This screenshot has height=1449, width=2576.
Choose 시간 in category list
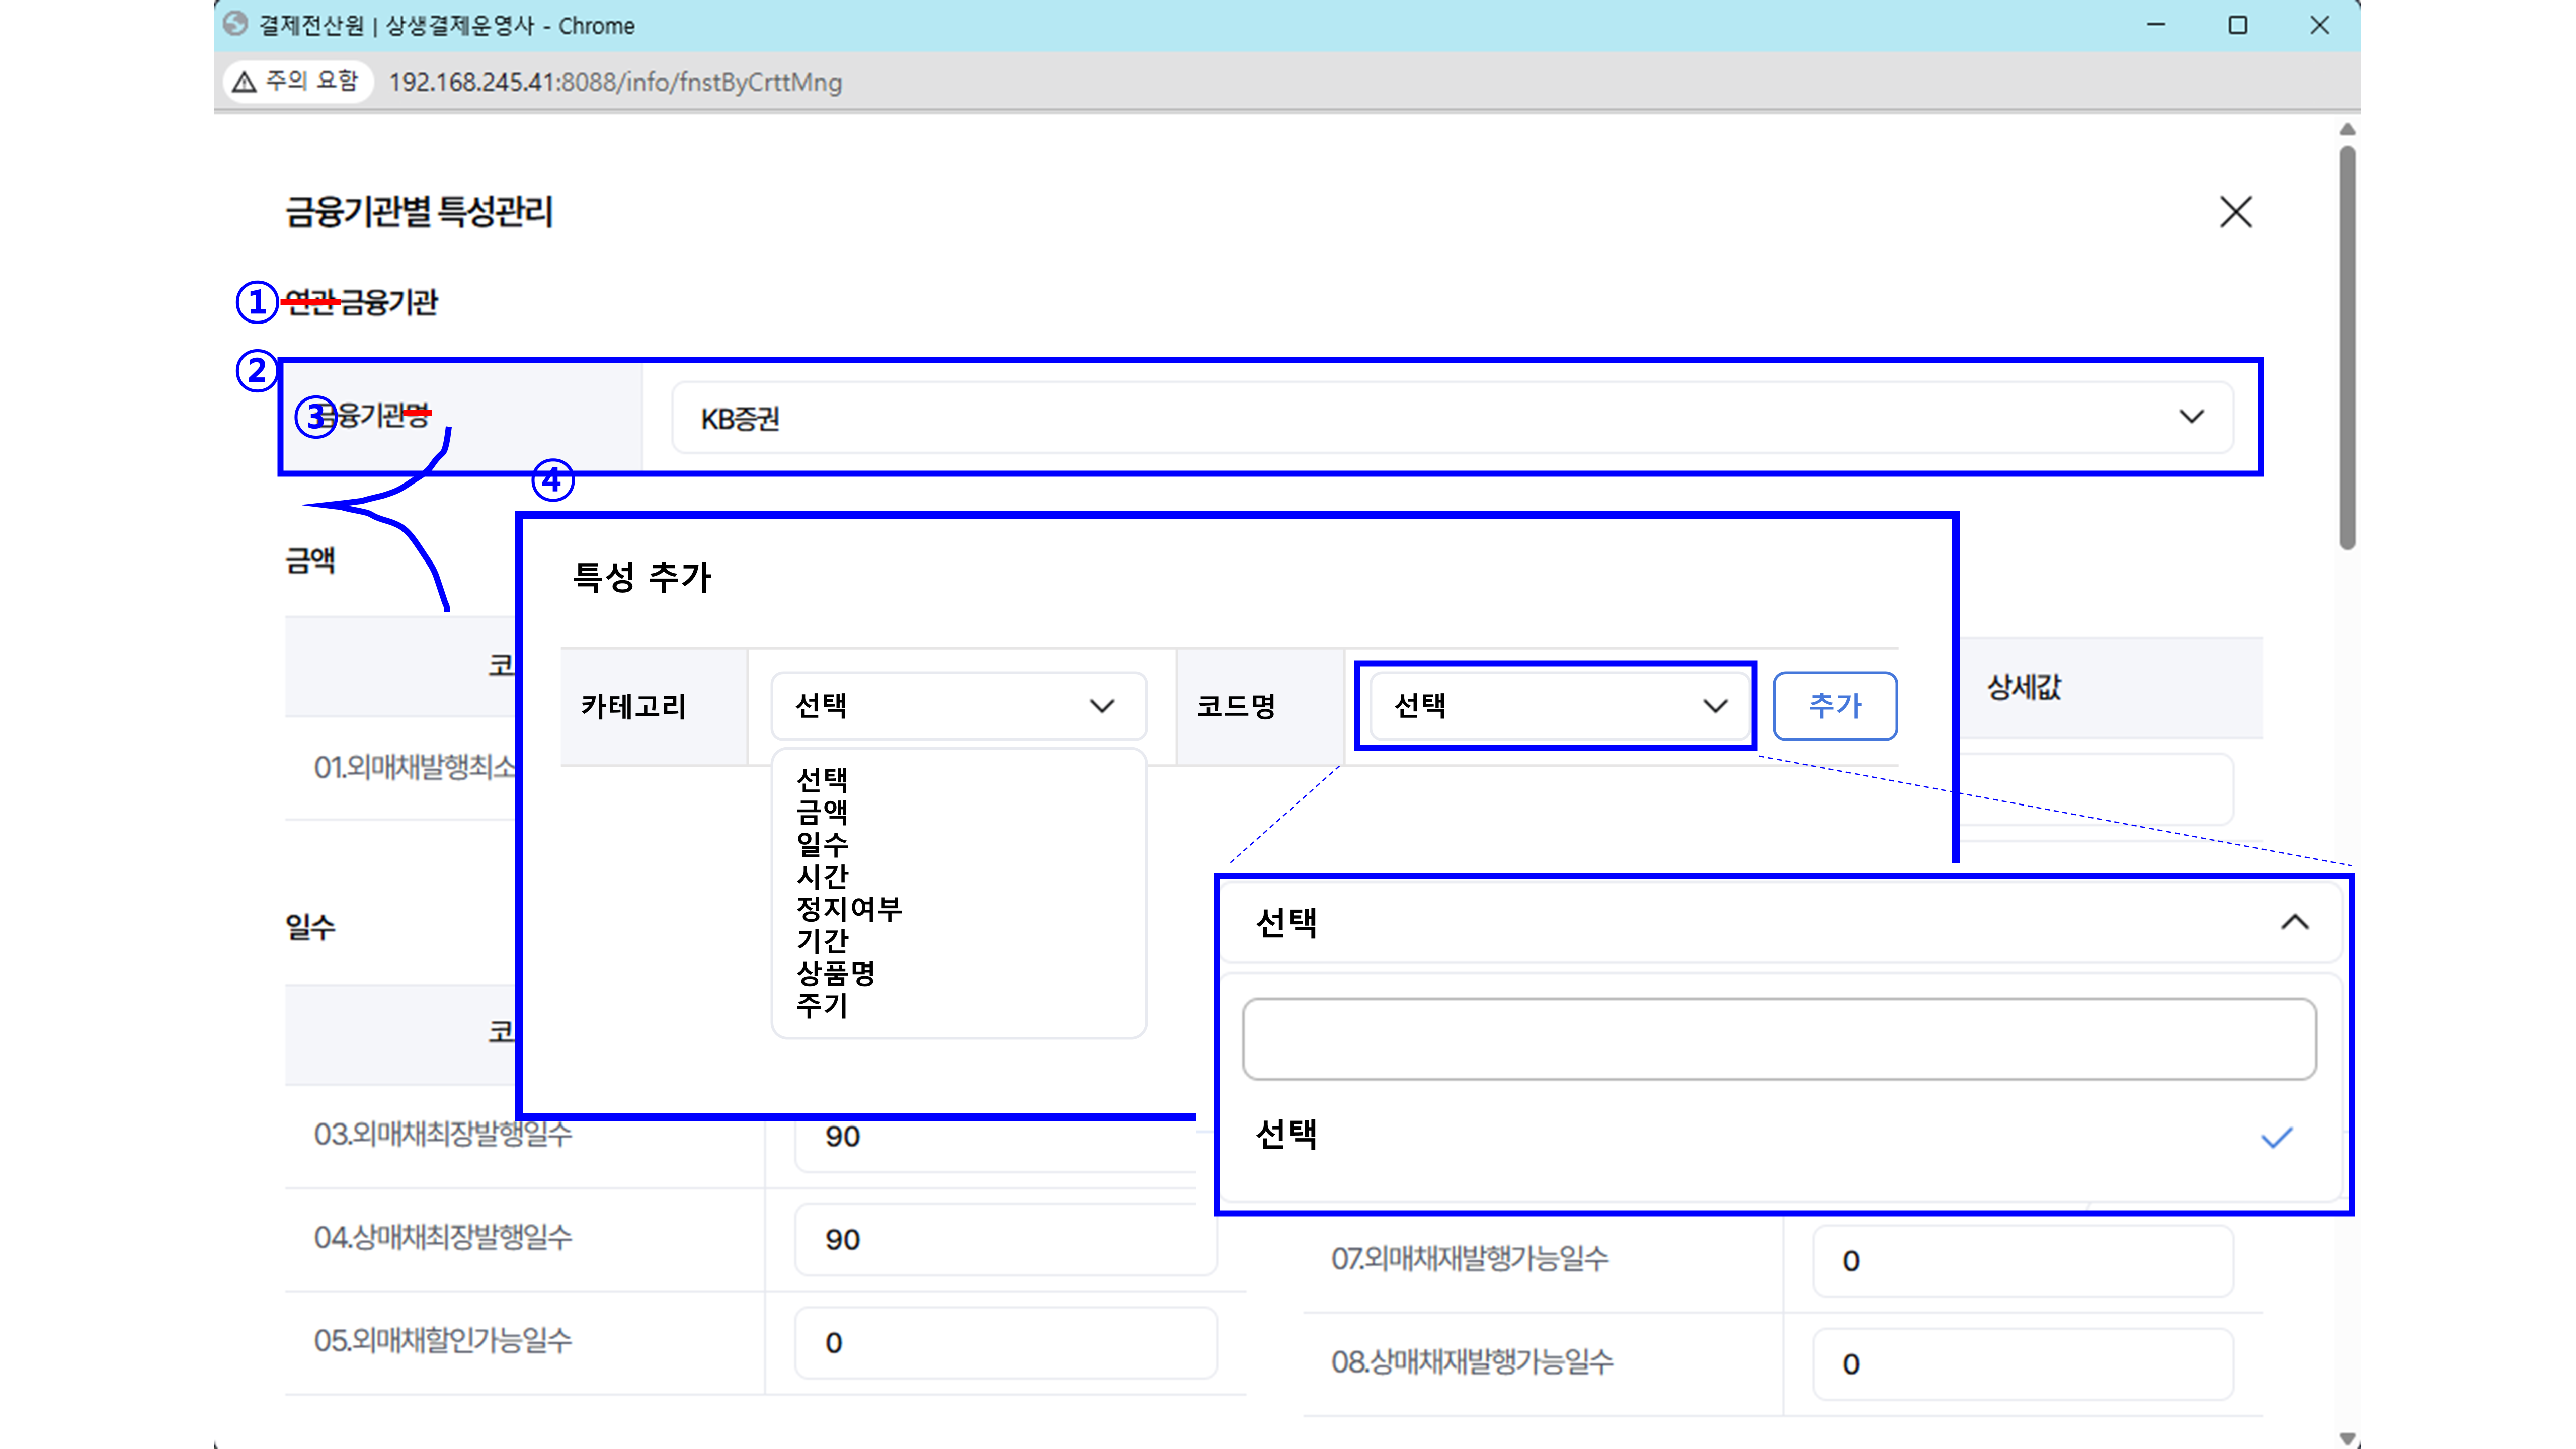[822, 876]
